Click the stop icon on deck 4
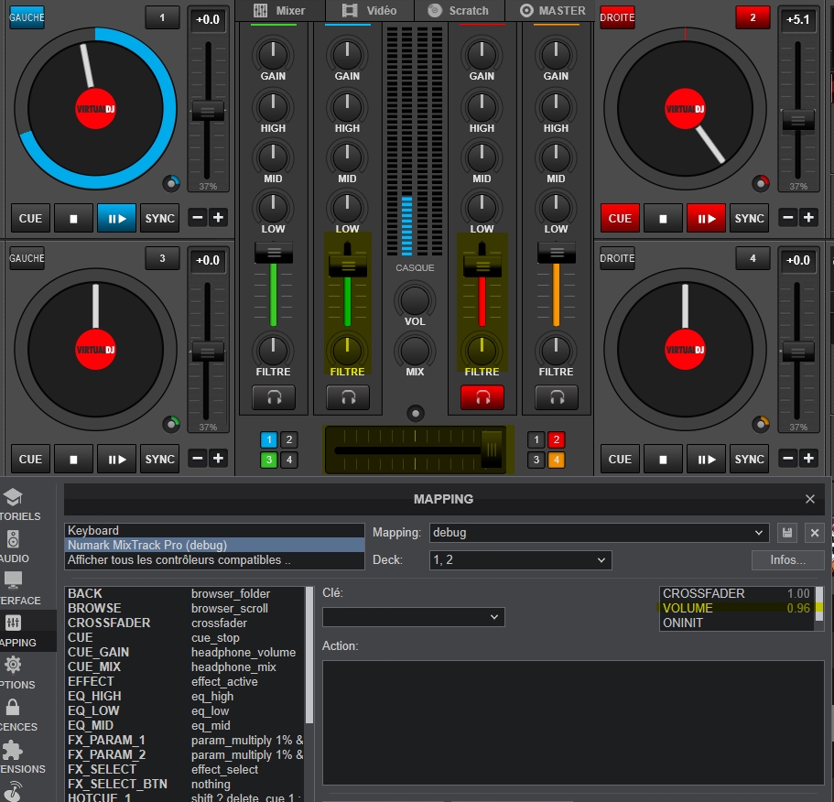Viewport: 834px width, 802px height. [x=663, y=459]
